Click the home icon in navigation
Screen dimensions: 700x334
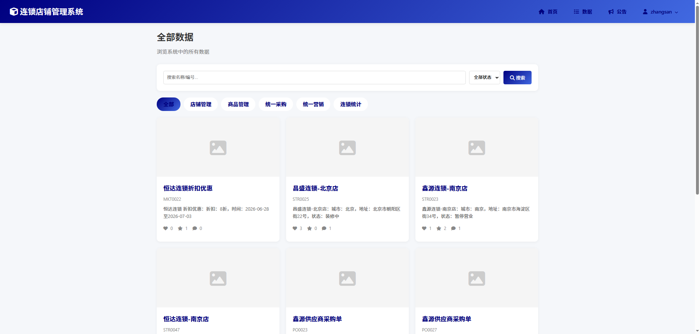(541, 12)
